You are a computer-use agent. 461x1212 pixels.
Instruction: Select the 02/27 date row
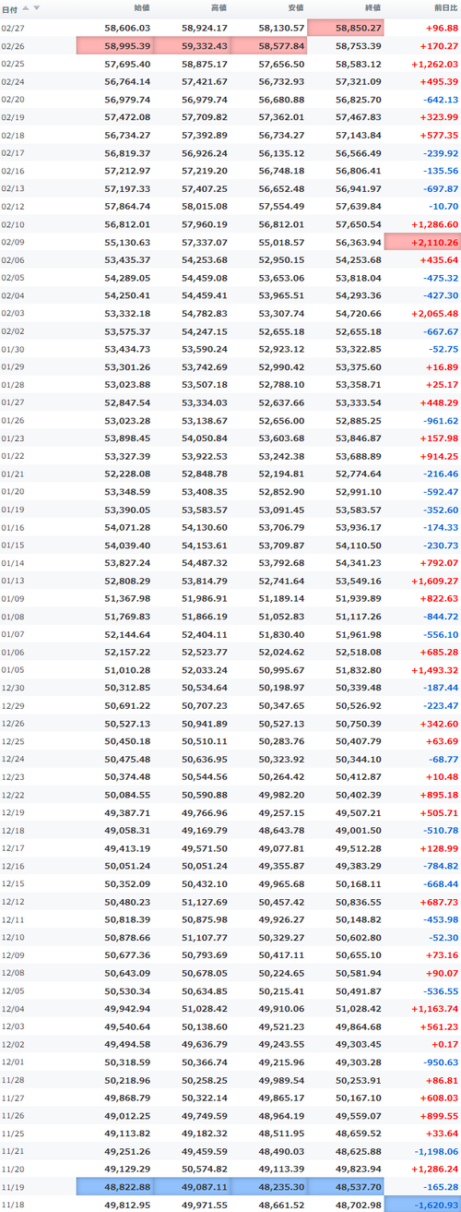coord(230,30)
